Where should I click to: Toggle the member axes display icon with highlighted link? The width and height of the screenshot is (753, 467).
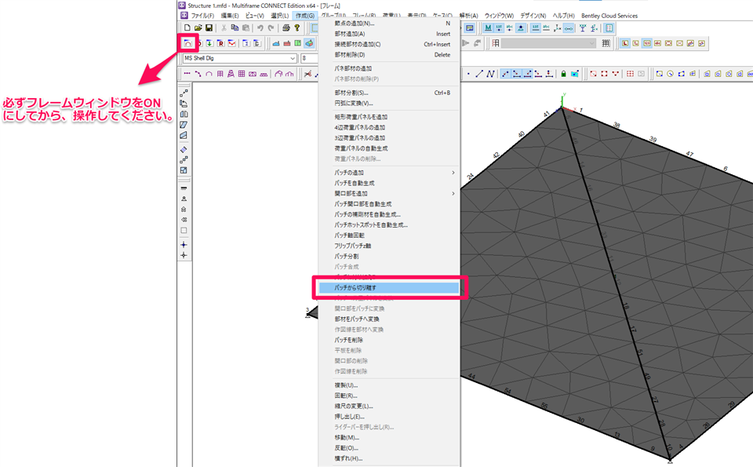pos(569,28)
